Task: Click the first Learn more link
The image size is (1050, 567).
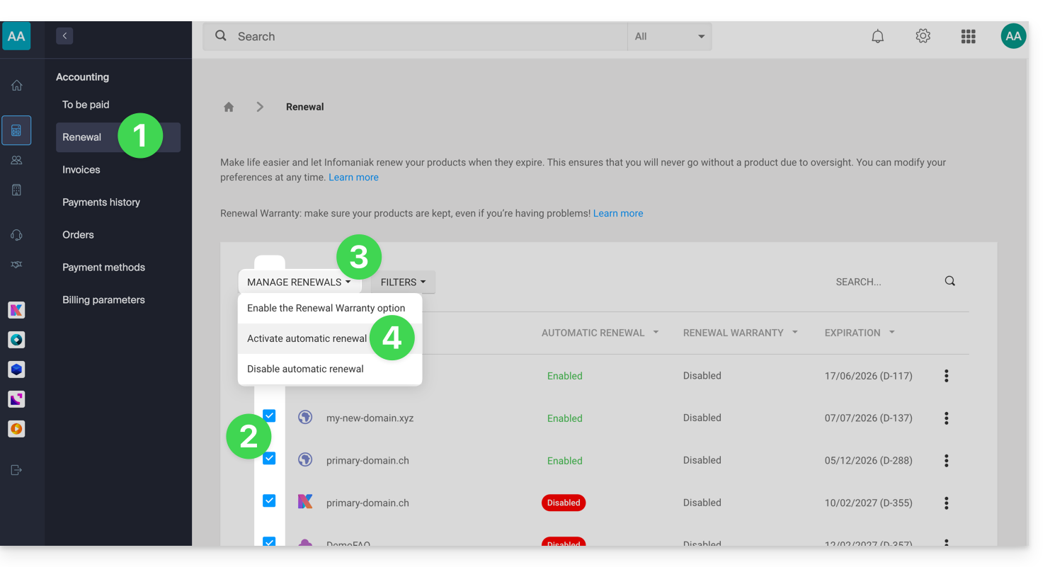Action: tap(353, 178)
